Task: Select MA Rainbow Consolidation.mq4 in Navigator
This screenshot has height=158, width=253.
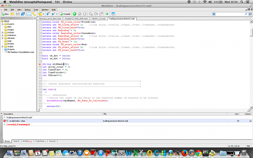Action: coord(21,52)
